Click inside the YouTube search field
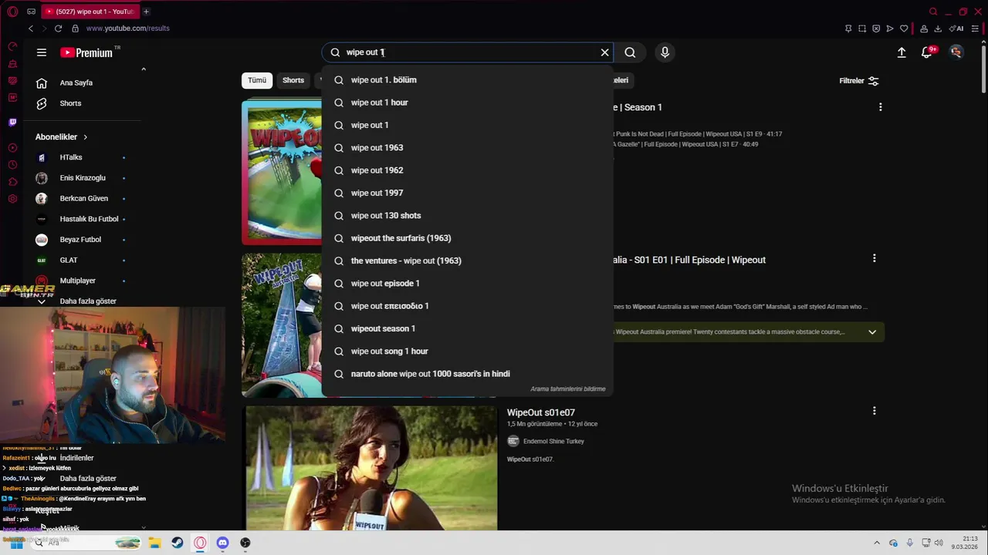The height and width of the screenshot is (555, 988). 468,52
